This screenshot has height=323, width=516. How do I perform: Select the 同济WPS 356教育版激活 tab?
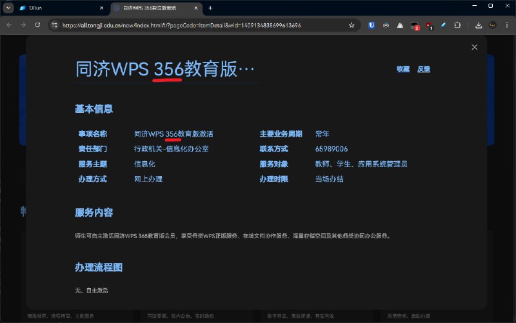point(156,8)
